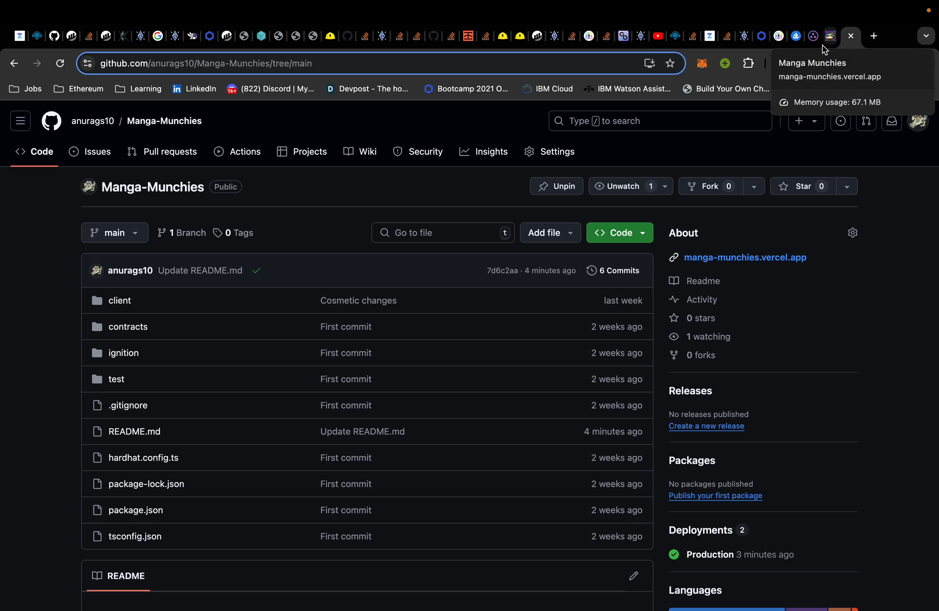This screenshot has width=939, height=611.
Task: Expand the main branch dropdown
Action: pos(115,233)
